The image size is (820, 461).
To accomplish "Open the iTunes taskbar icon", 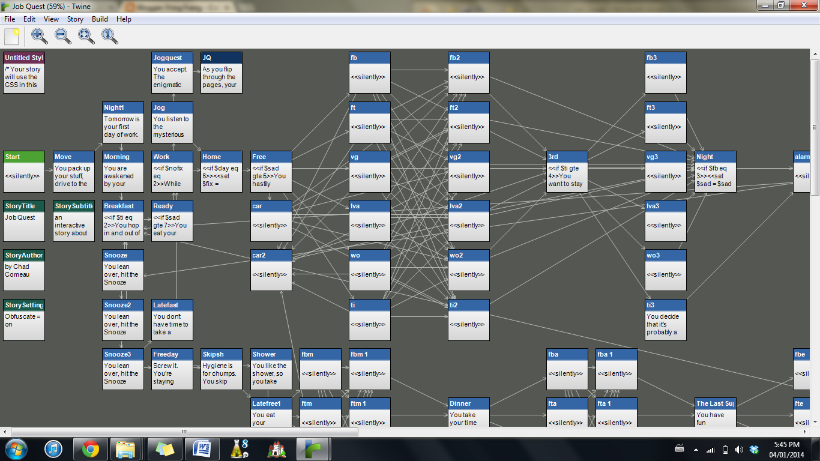I will click(x=53, y=448).
